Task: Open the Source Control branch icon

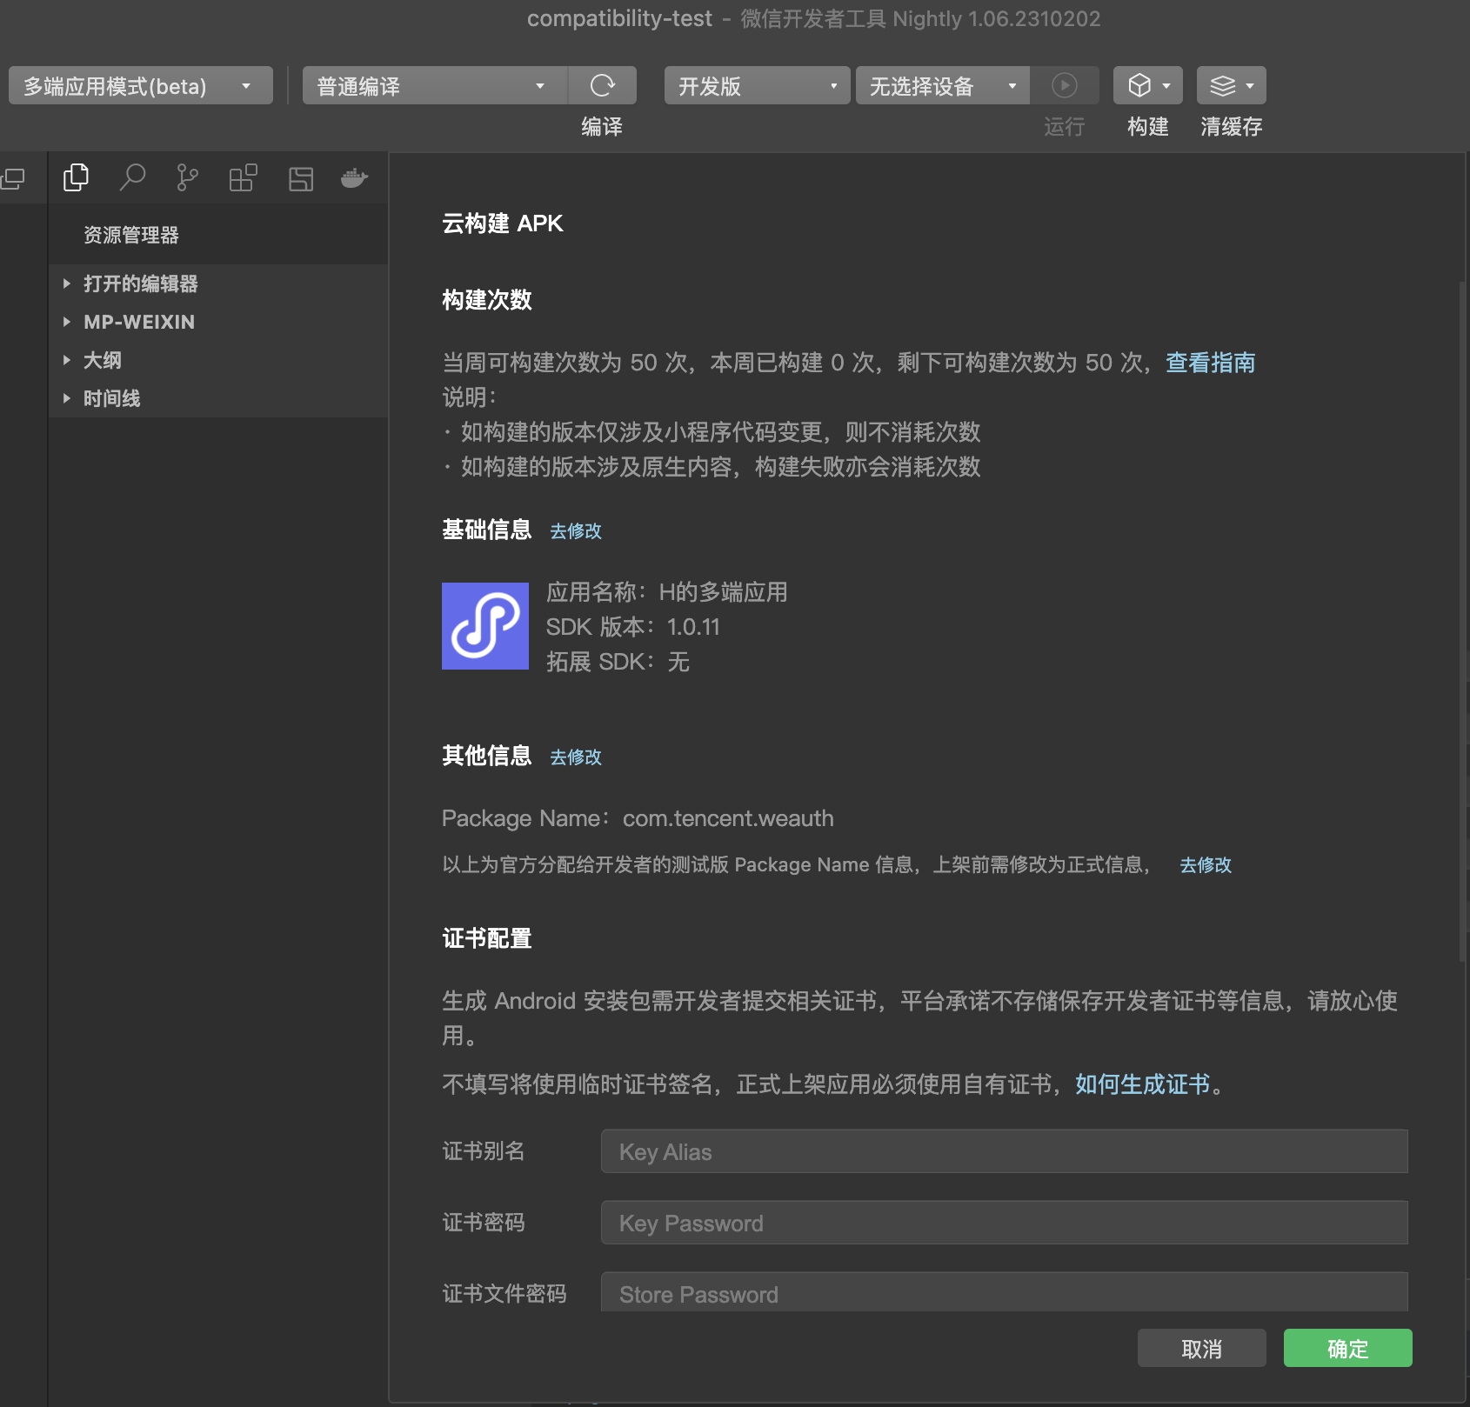Action: point(187,178)
